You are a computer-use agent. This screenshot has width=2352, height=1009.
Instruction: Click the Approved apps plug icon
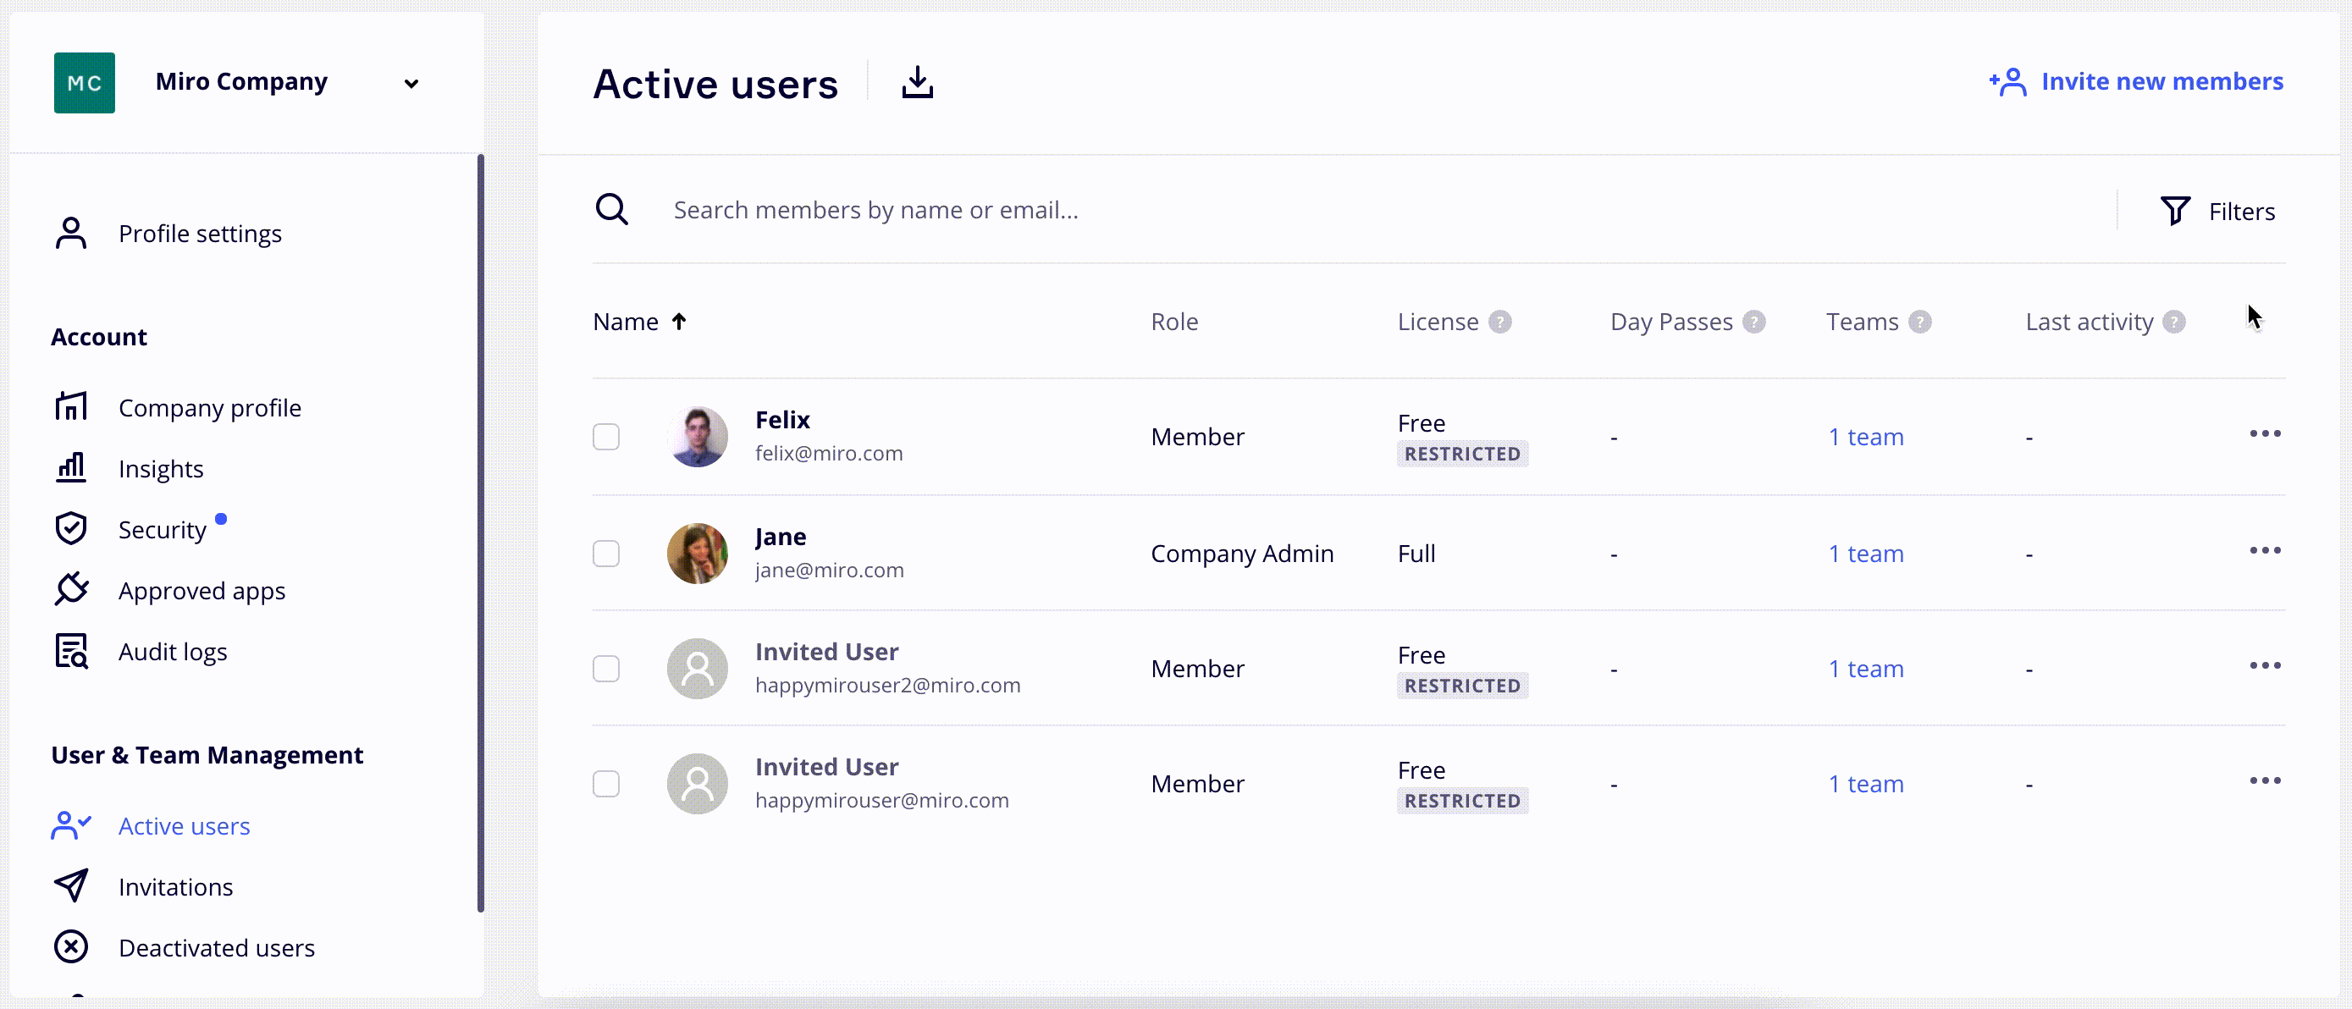point(71,589)
